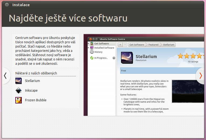Viewport: 206px width, 140px height.
Task: Go back in Software Centre navigation
Action: 120,45
